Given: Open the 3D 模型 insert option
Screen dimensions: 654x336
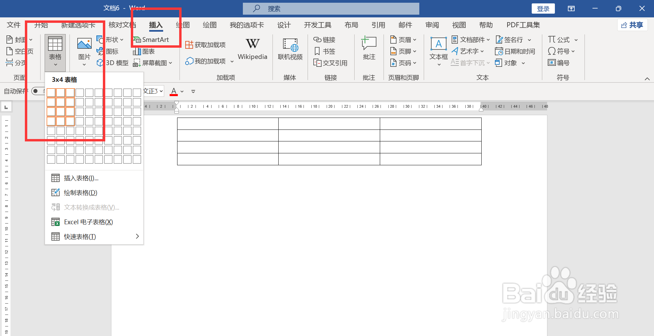Looking at the screenshot, I should (112, 63).
